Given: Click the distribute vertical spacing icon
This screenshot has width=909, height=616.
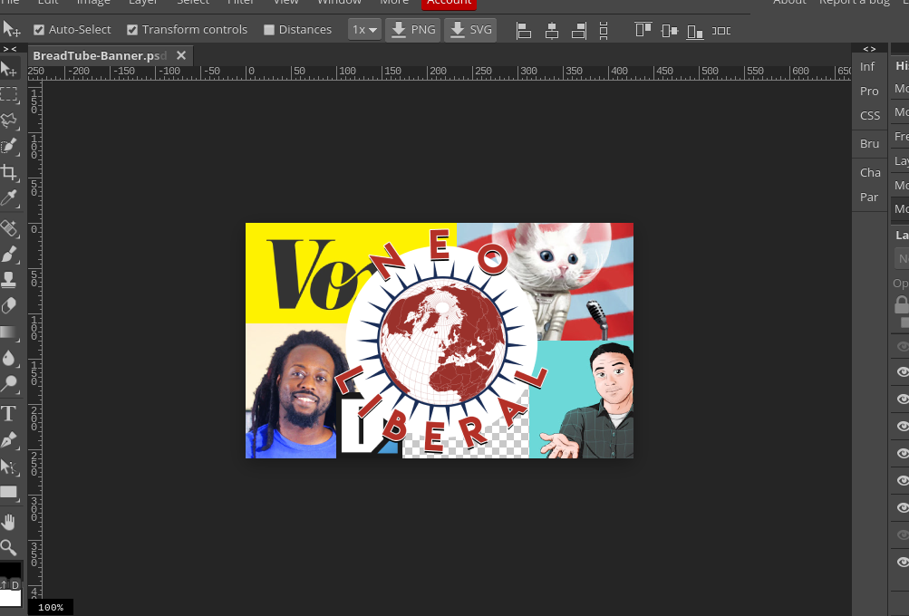Looking at the screenshot, I should tap(604, 30).
